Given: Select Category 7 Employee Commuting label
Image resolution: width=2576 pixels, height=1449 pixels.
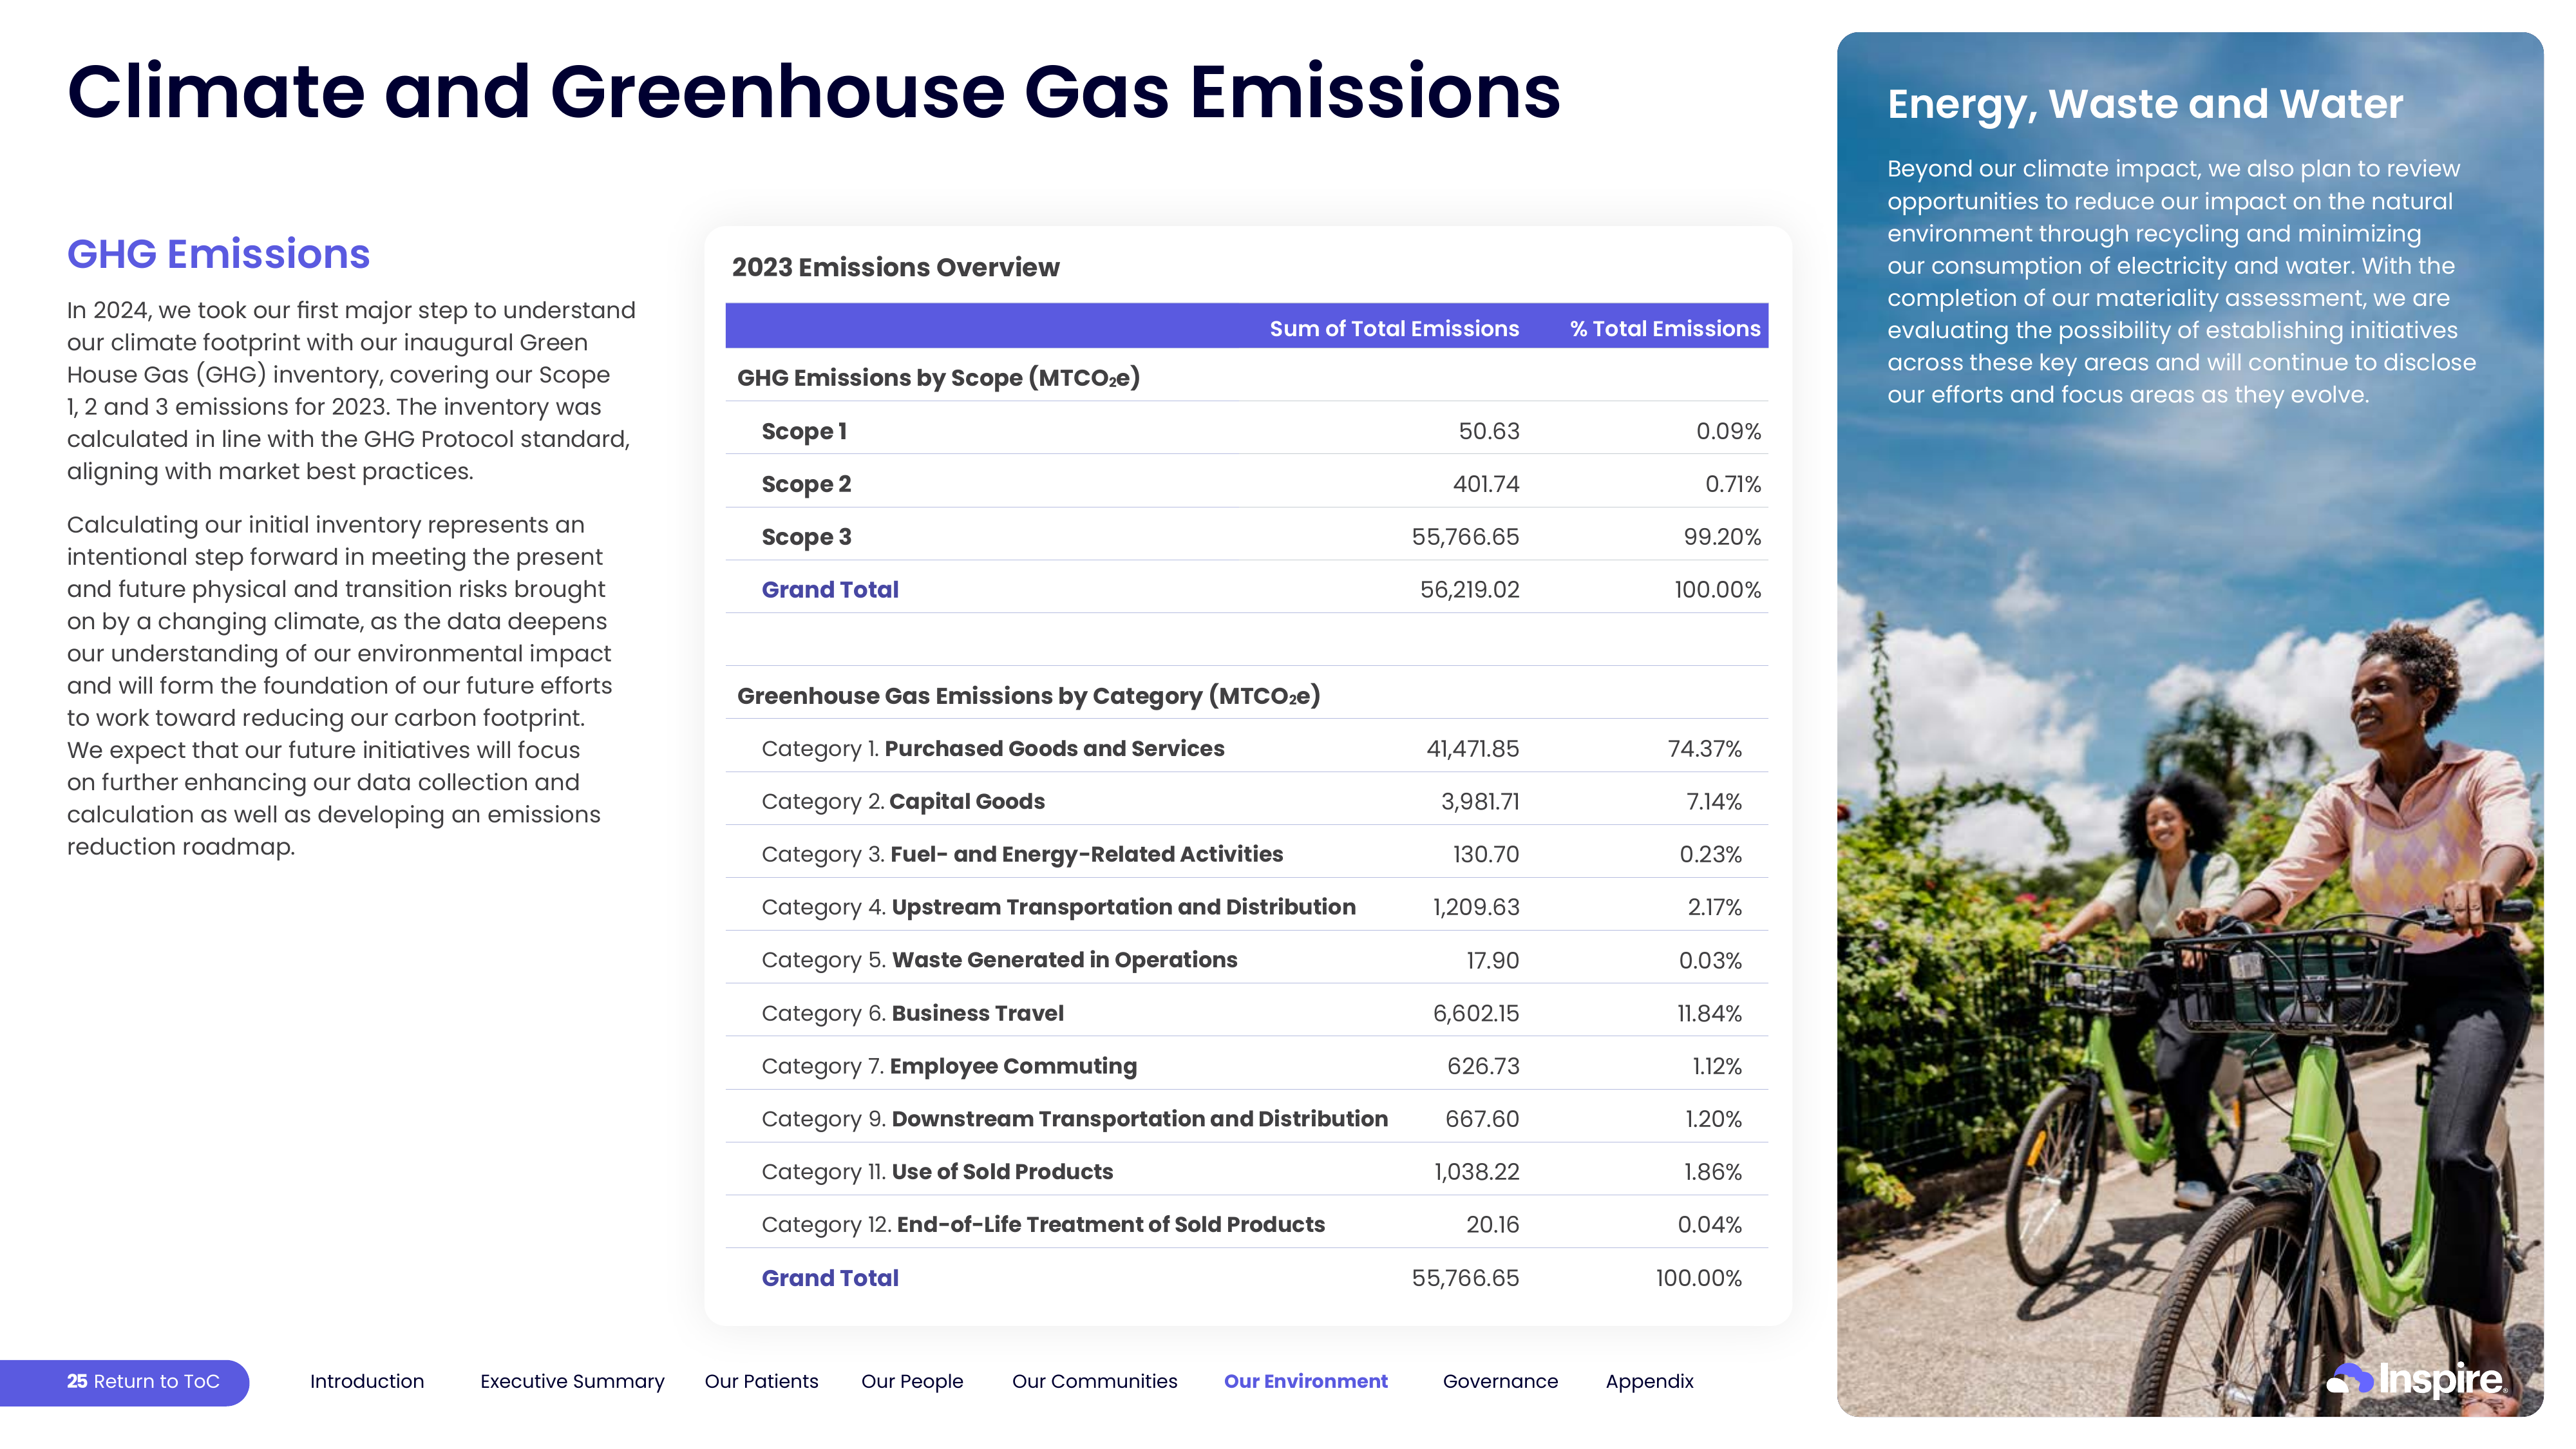Looking at the screenshot, I should [949, 1066].
